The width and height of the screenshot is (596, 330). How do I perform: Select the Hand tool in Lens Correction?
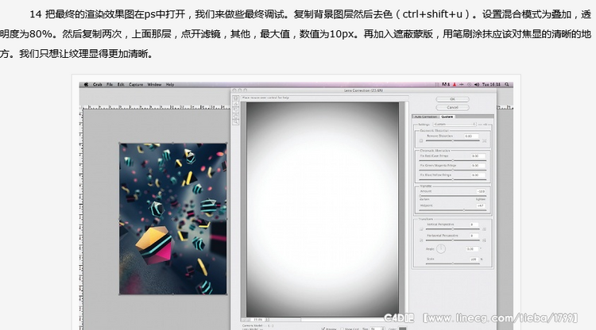(235, 116)
